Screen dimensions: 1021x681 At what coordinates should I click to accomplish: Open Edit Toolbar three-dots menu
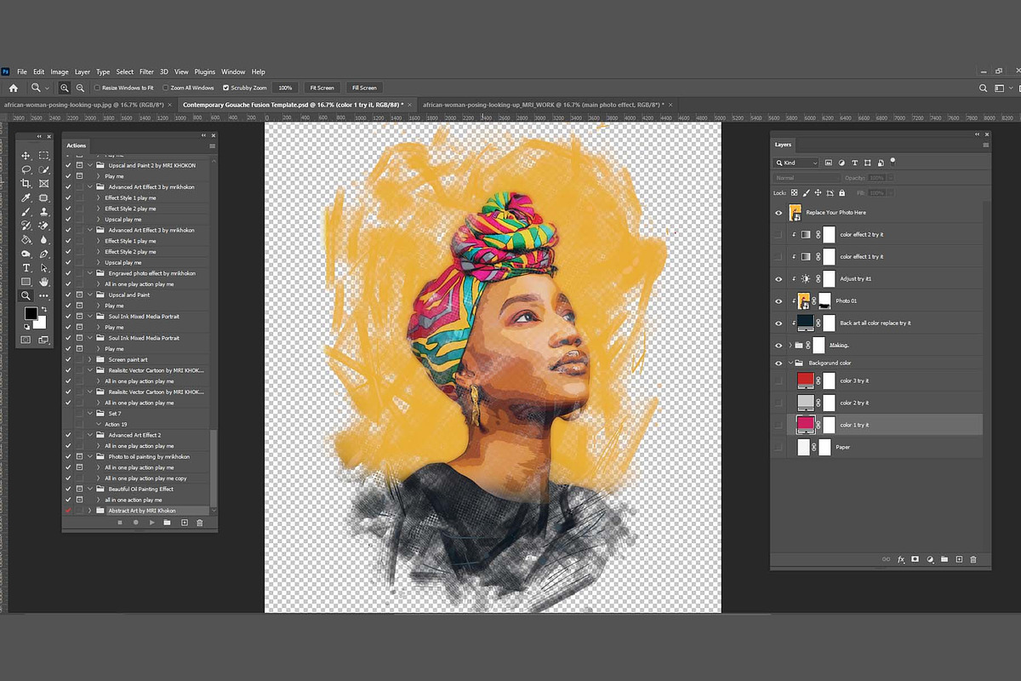43,296
